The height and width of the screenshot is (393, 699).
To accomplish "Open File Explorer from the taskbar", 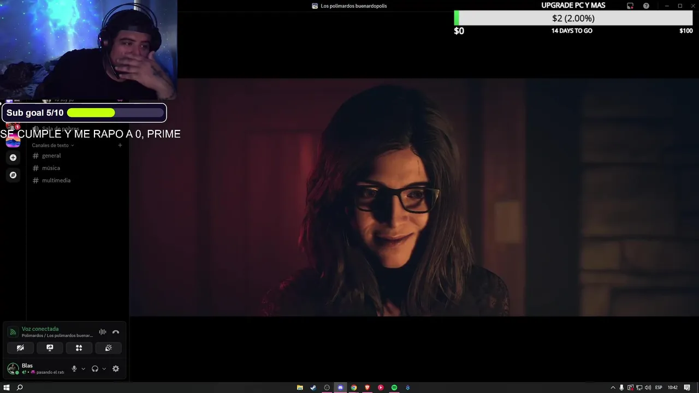I will pyautogui.click(x=300, y=388).
